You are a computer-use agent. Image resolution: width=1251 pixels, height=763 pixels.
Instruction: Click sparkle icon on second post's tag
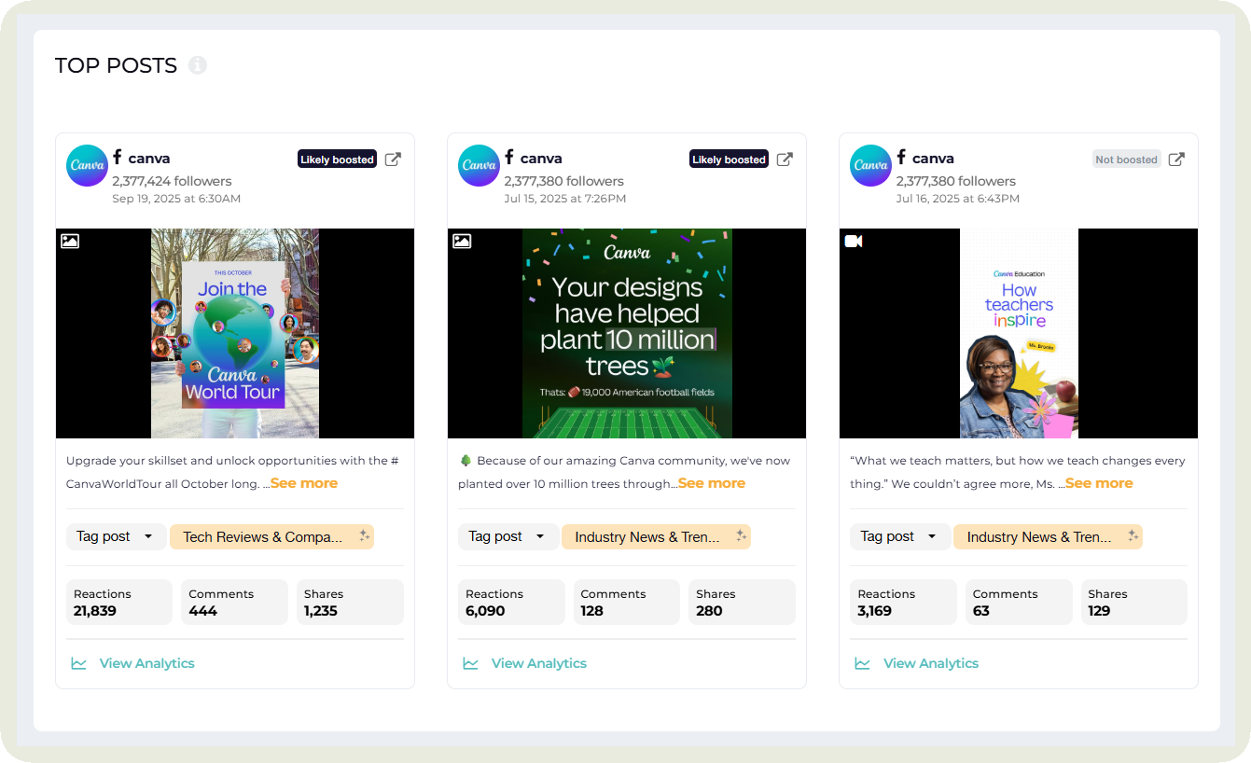(741, 536)
